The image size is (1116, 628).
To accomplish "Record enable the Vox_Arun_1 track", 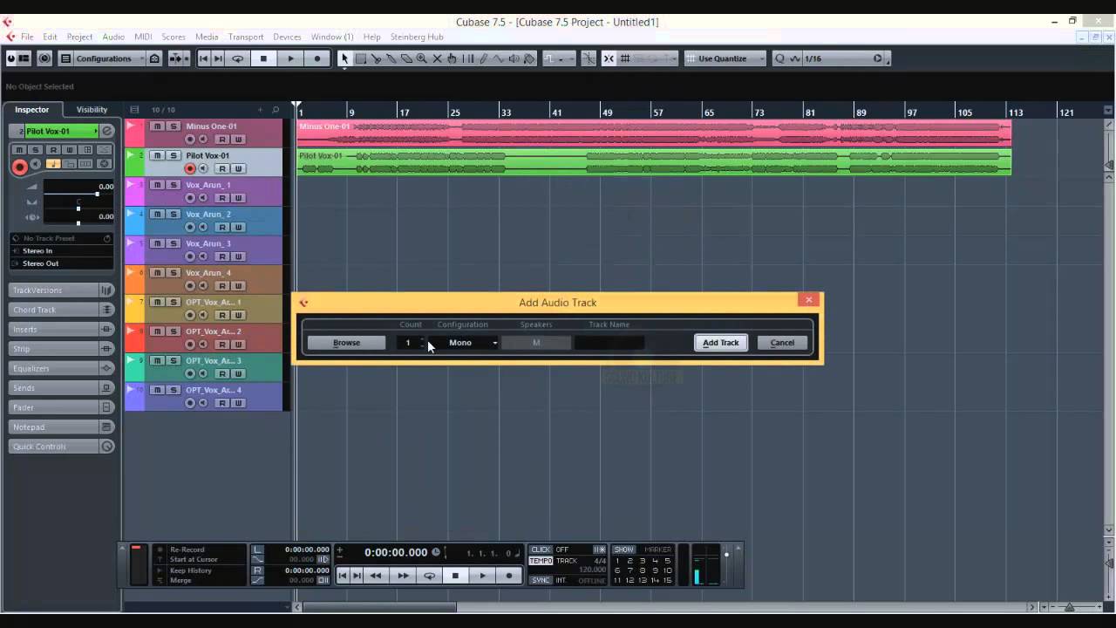I will coord(190,198).
